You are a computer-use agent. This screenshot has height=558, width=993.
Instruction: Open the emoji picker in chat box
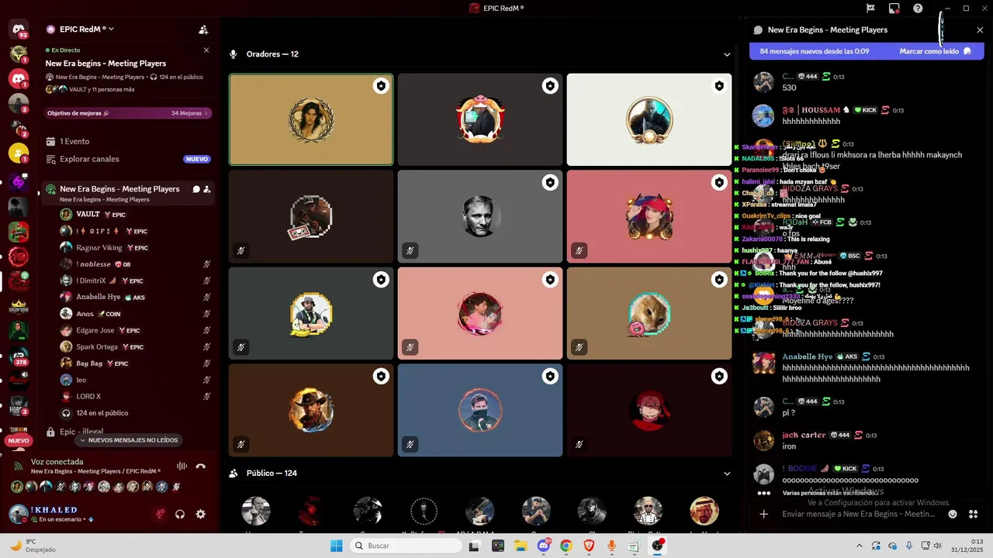click(x=953, y=514)
